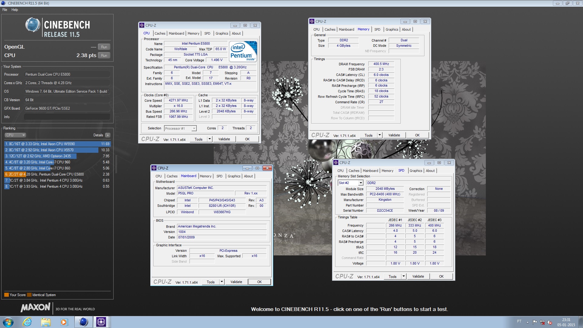Open Windows Media Player taskbar icon

pyautogui.click(x=64, y=322)
